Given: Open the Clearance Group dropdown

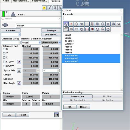Looking at the screenshot, I should click(19, 42).
